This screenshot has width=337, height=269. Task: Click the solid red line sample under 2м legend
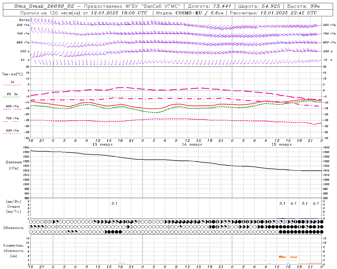coord(12,85)
